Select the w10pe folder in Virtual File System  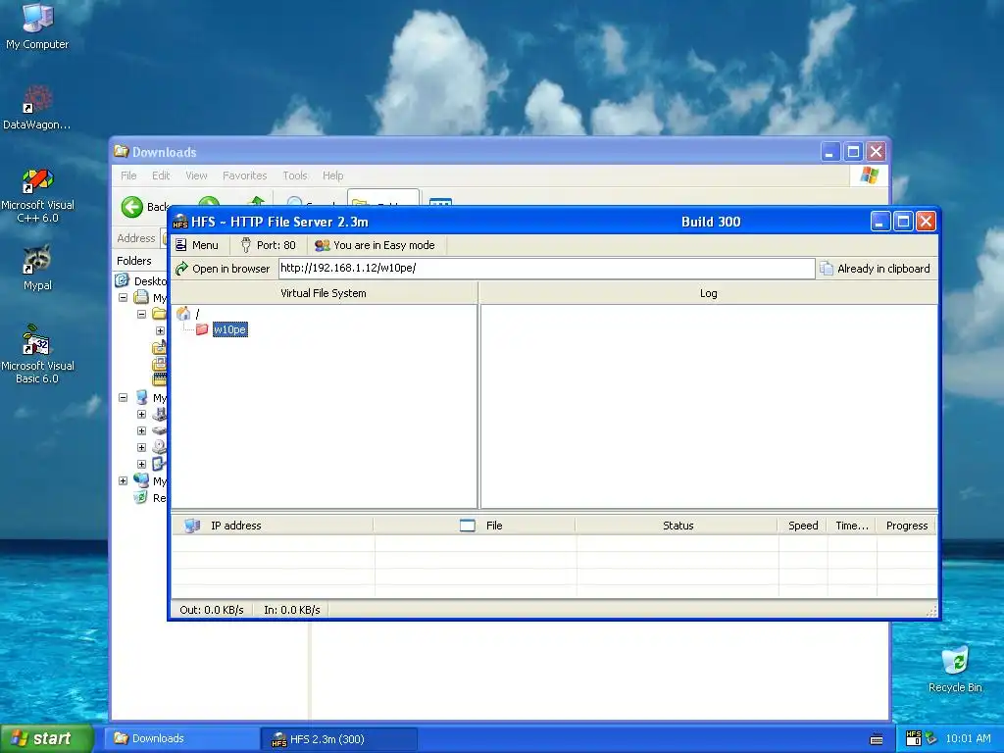coord(229,329)
